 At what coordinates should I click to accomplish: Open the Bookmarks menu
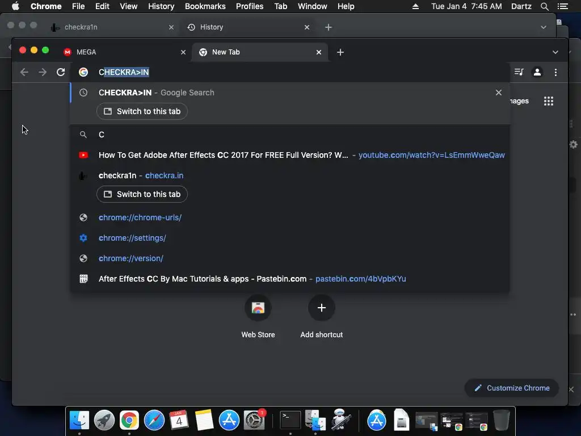pyautogui.click(x=205, y=6)
